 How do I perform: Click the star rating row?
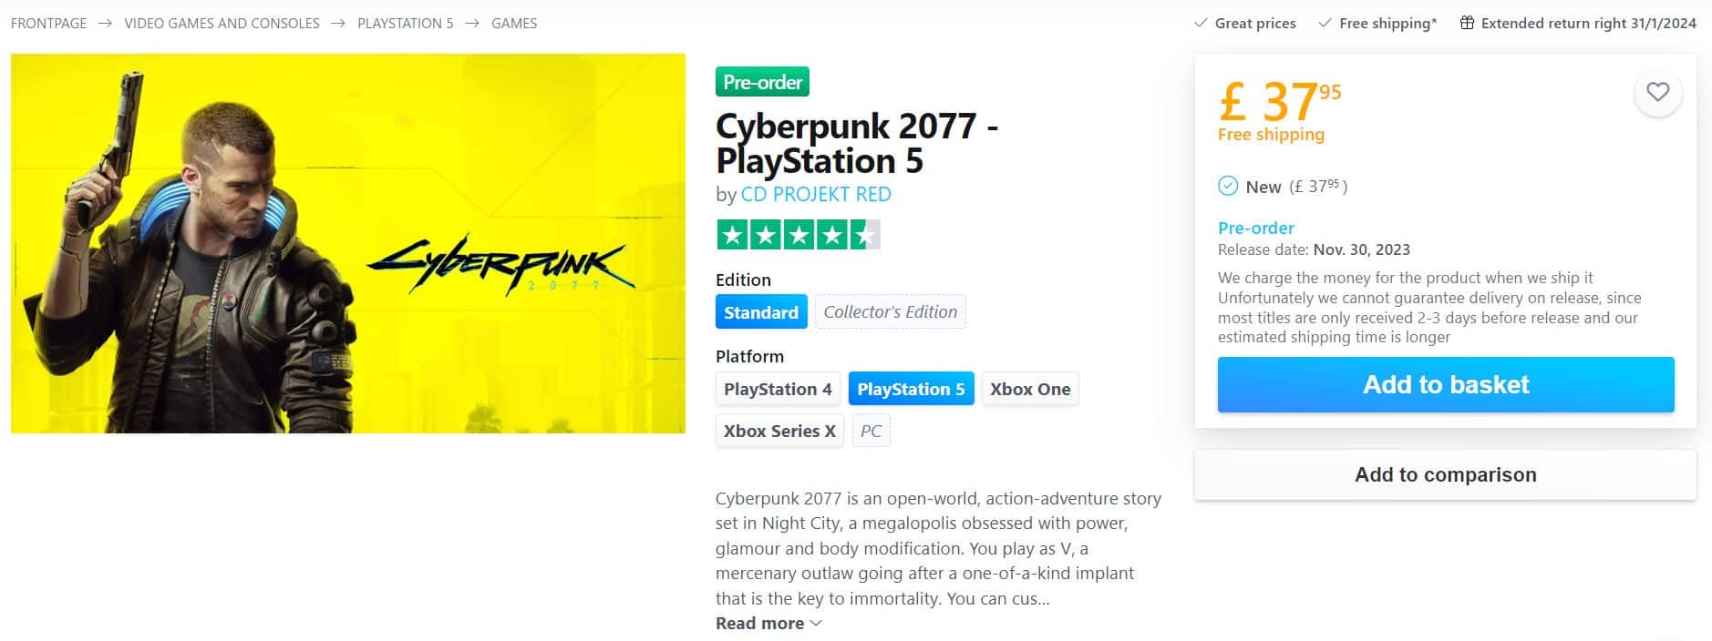[798, 235]
